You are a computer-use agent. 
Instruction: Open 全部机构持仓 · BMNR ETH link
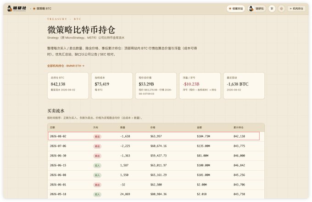point(66,66)
